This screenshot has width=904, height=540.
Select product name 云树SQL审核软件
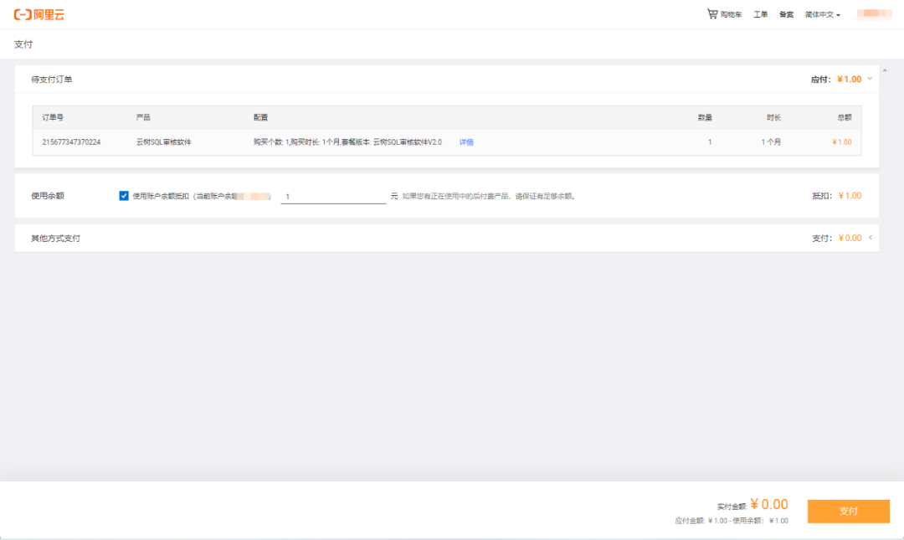(x=164, y=142)
